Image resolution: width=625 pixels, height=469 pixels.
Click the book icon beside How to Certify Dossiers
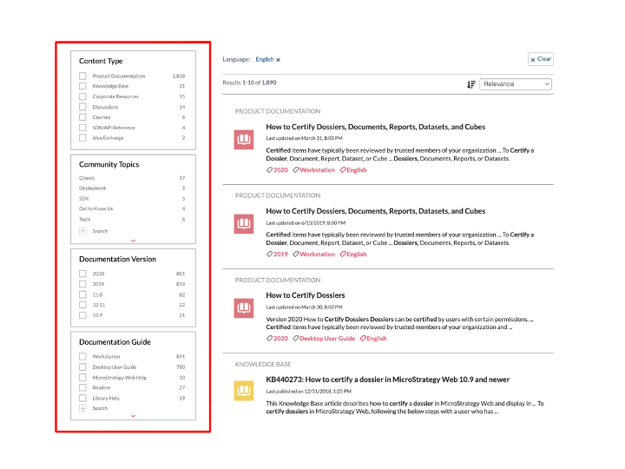(244, 307)
